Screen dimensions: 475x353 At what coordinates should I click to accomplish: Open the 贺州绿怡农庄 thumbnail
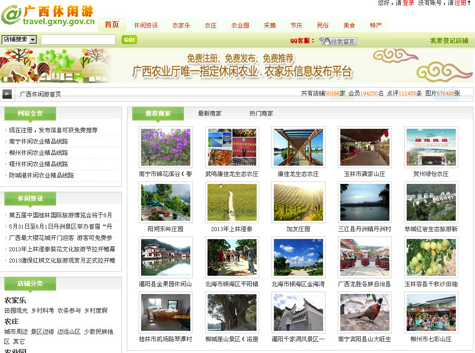431,147
